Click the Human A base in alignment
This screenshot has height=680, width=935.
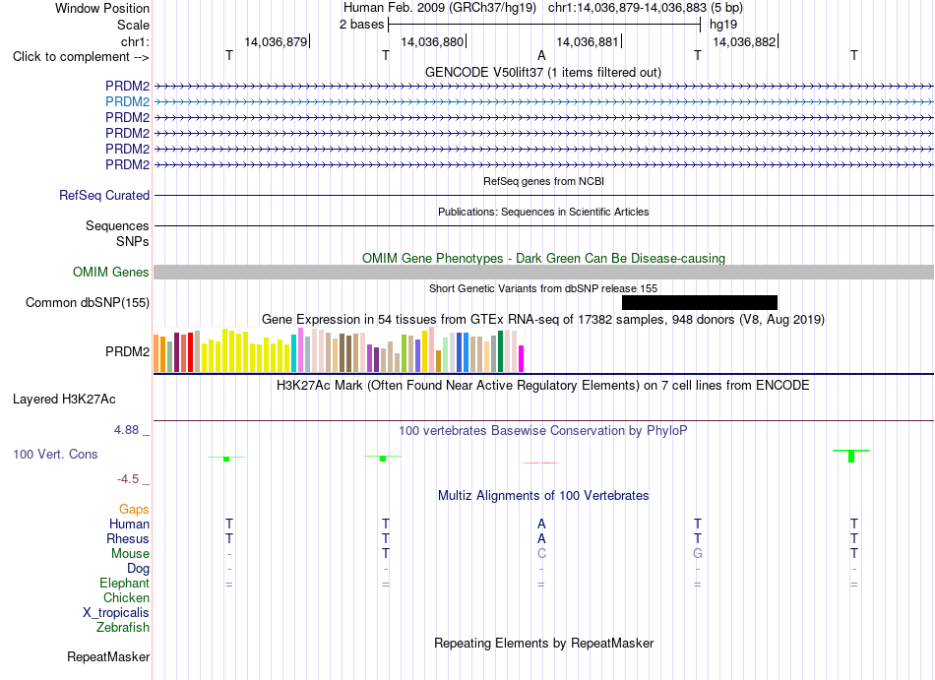tap(541, 524)
